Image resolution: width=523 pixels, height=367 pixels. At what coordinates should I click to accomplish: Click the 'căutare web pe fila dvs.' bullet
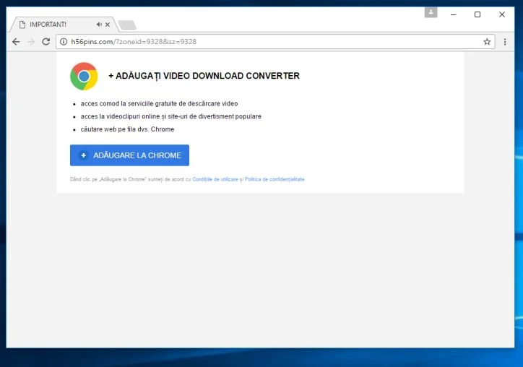[x=127, y=129]
